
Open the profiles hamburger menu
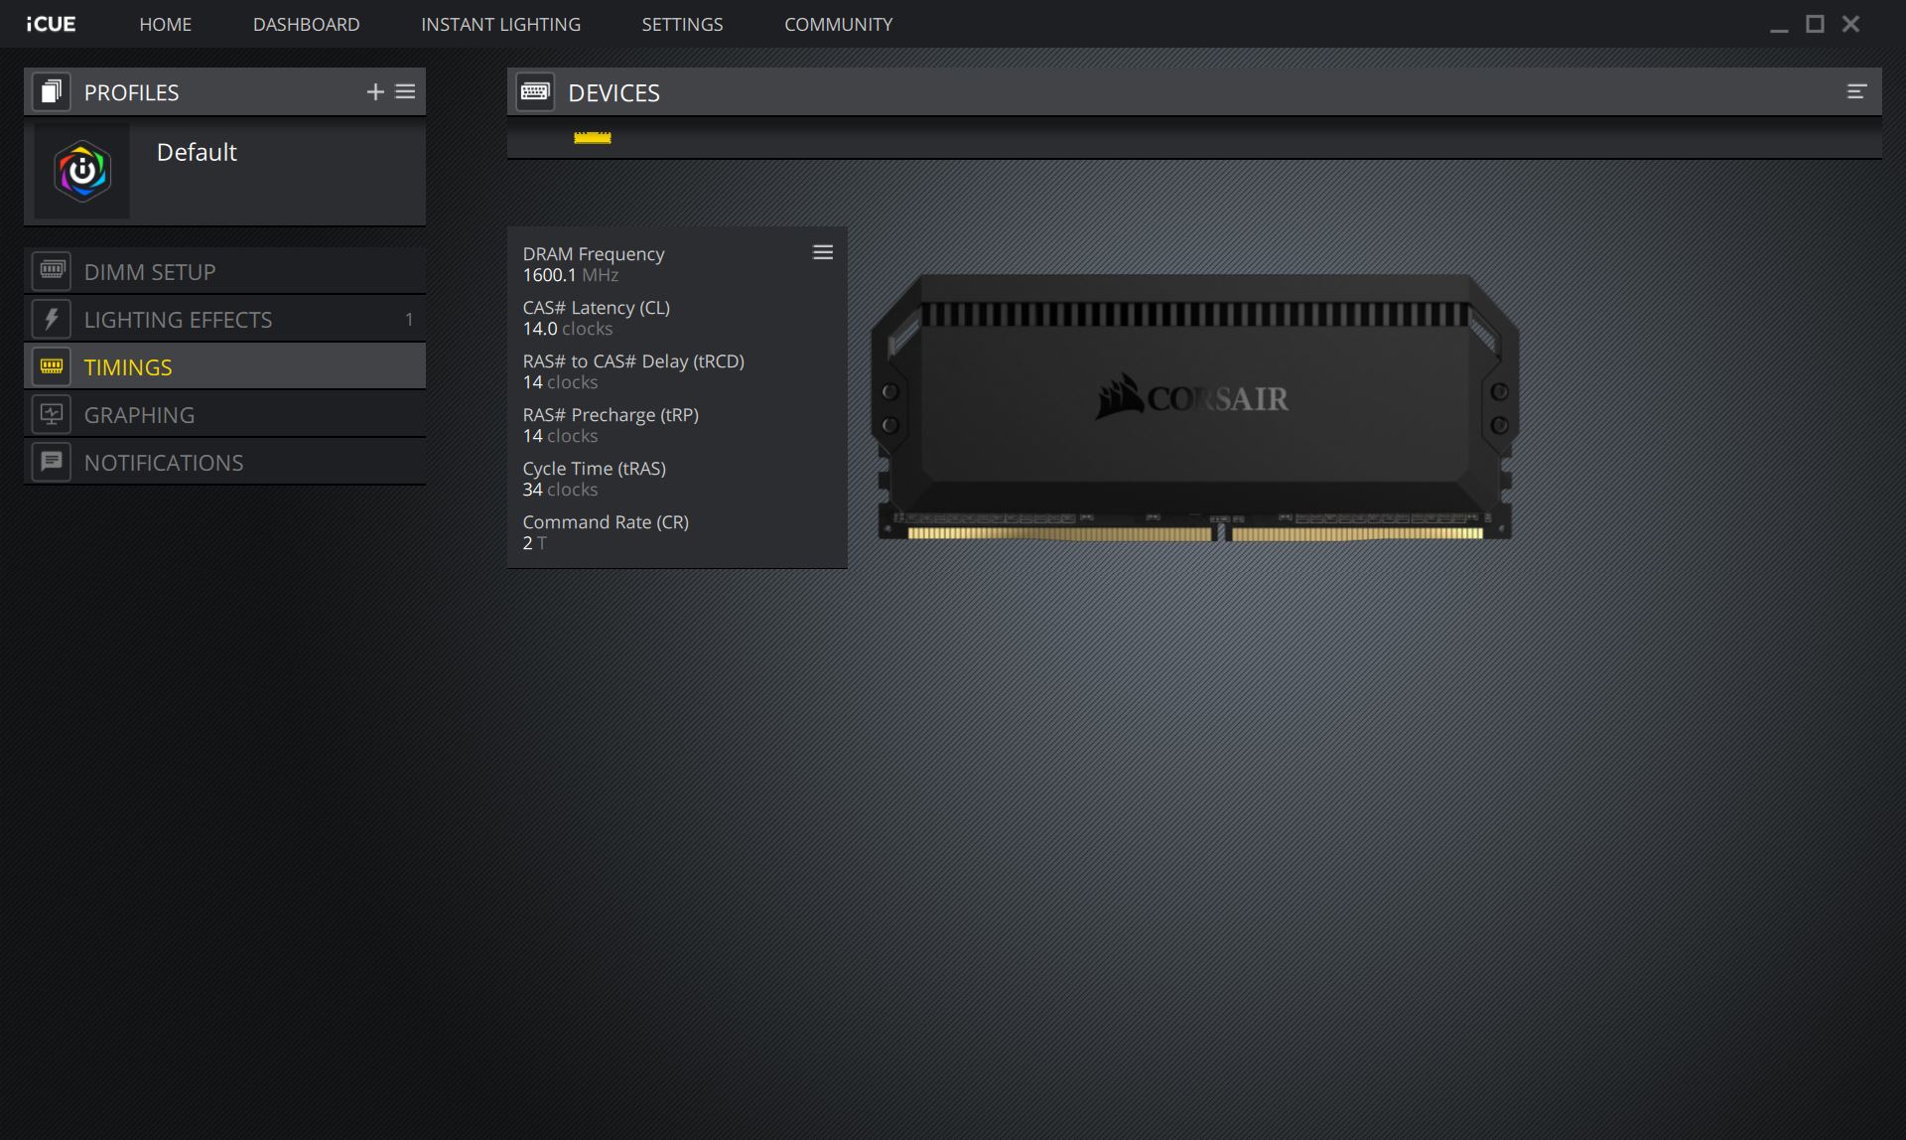[405, 92]
